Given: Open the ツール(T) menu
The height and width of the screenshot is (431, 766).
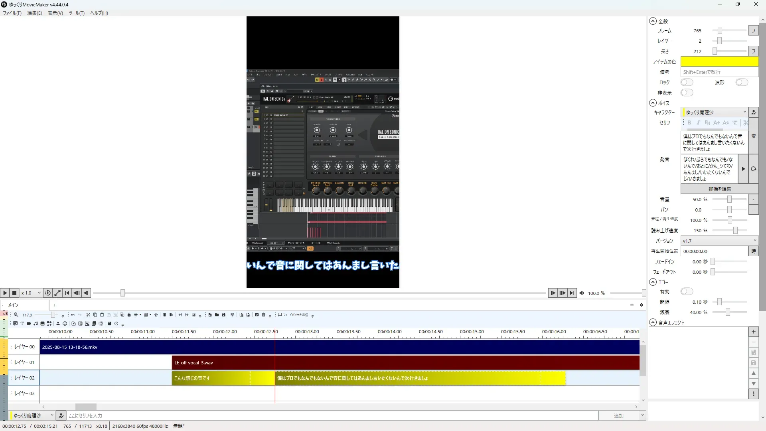Looking at the screenshot, I should pos(76,13).
